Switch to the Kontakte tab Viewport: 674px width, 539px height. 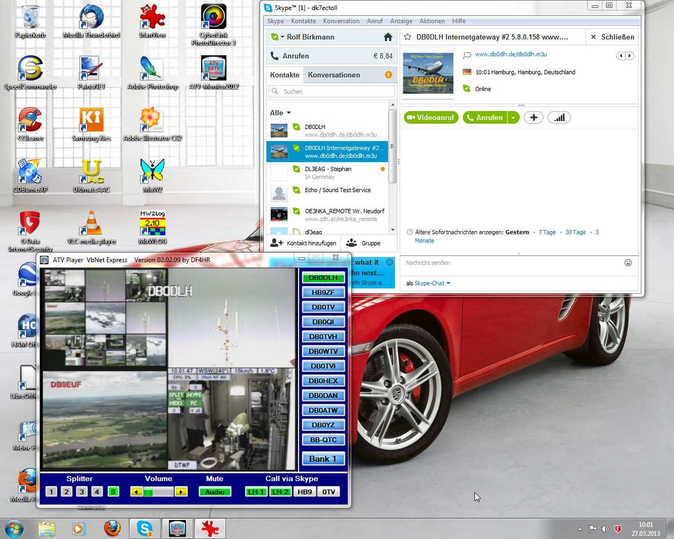(284, 75)
